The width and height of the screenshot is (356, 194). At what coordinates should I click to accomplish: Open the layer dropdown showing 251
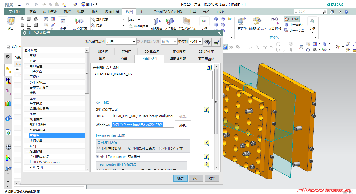point(135,20)
